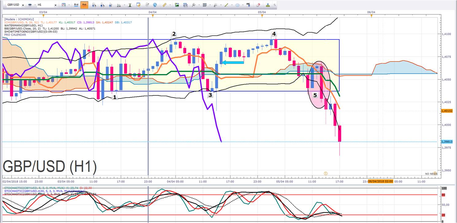Select the yellow ruler measure tool
Image resolution: width=457 pixels, height=223 pixels.
coord(164,5)
